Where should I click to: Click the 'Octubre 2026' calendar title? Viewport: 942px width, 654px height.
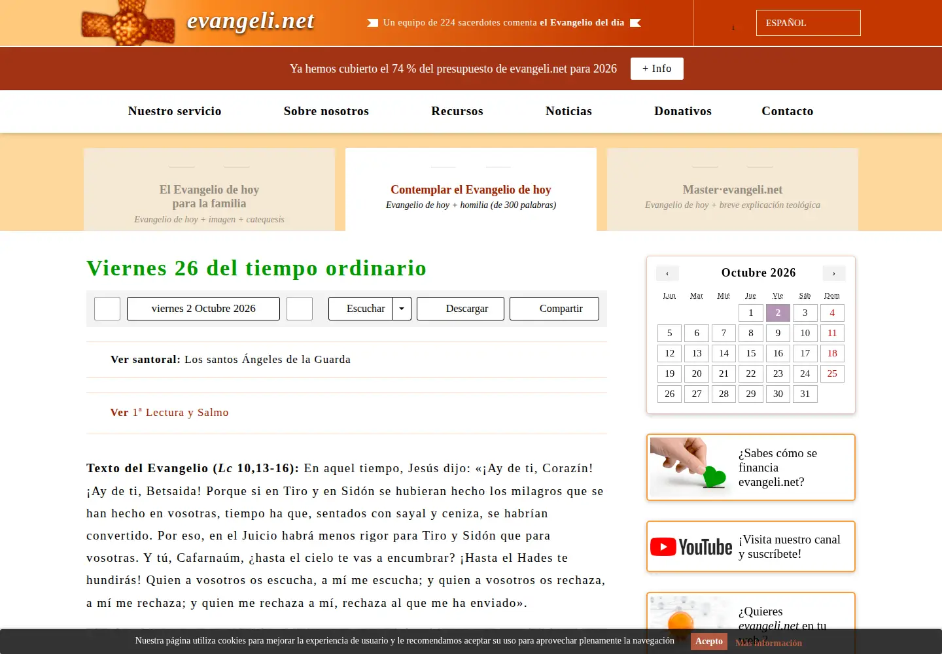click(x=759, y=273)
